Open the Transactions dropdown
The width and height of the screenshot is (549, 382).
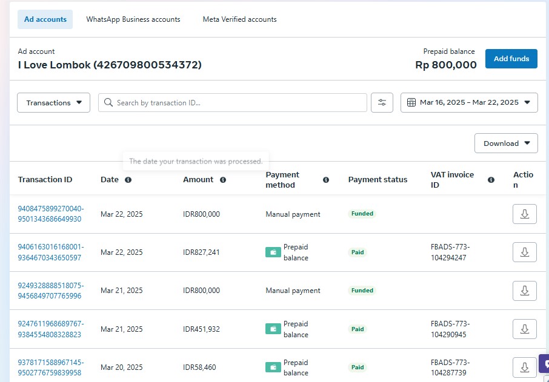pos(54,103)
